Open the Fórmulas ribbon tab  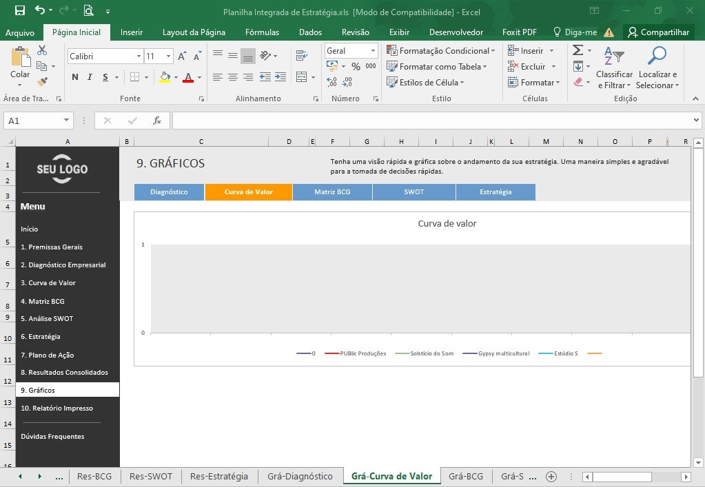tap(262, 32)
